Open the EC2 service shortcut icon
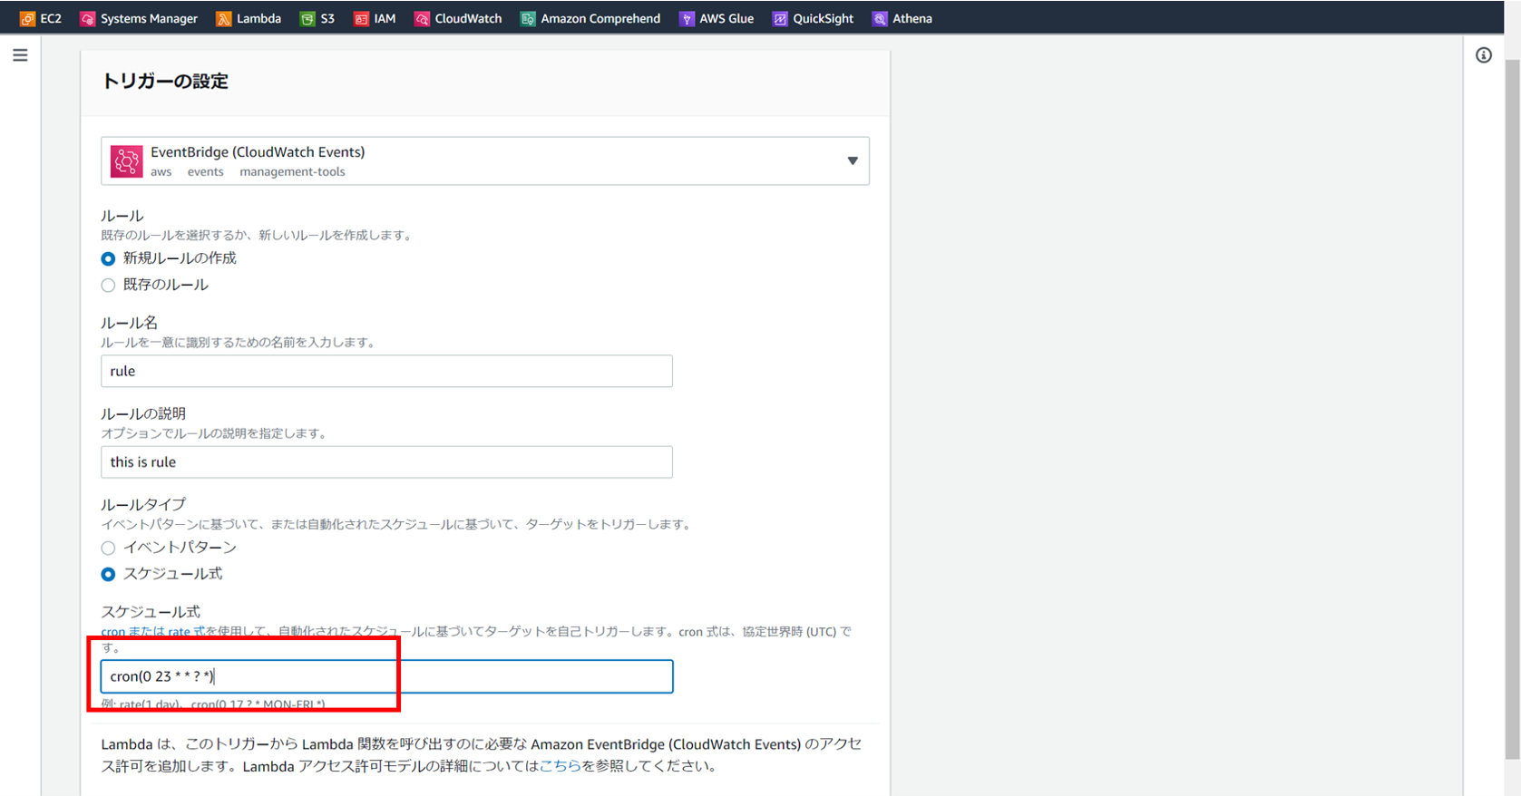 coord(27,18)
